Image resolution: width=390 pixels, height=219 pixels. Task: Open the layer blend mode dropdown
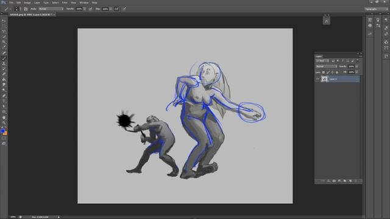pyautogui.click(x=327, y=66)
